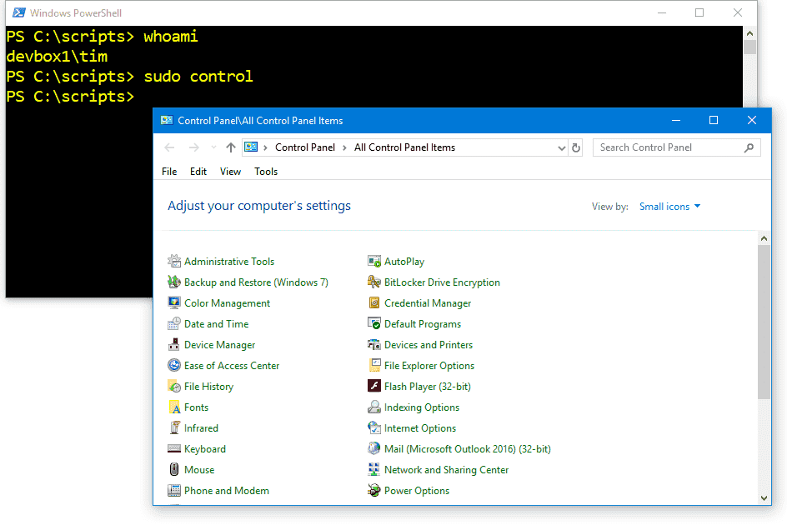Open Backup and Restore (Windows 7)
This screenshot has width=787, height=525.
[254, 282]
